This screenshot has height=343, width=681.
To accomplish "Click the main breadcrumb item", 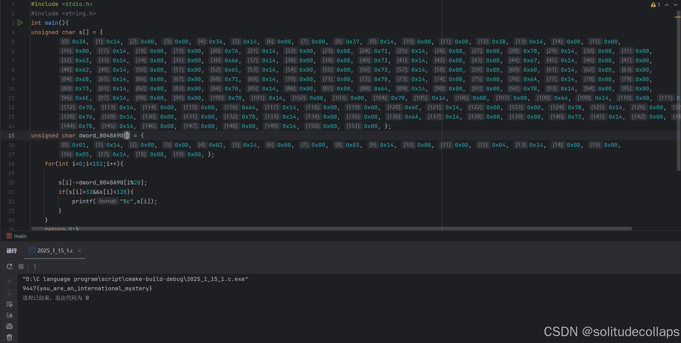I will 20,236.
